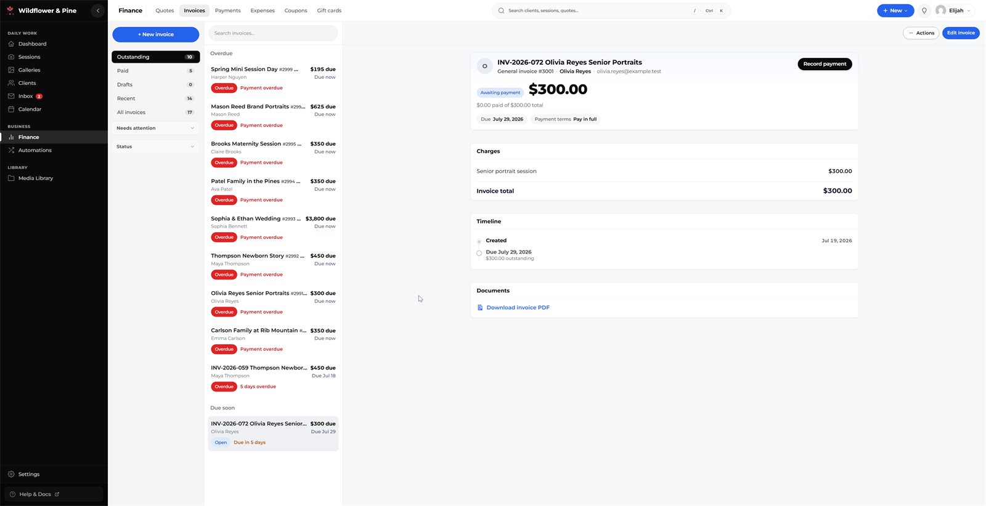This screenshot has height=506, width=986.
Task: Open the Media Library folder icon
Action: (11, 178)
